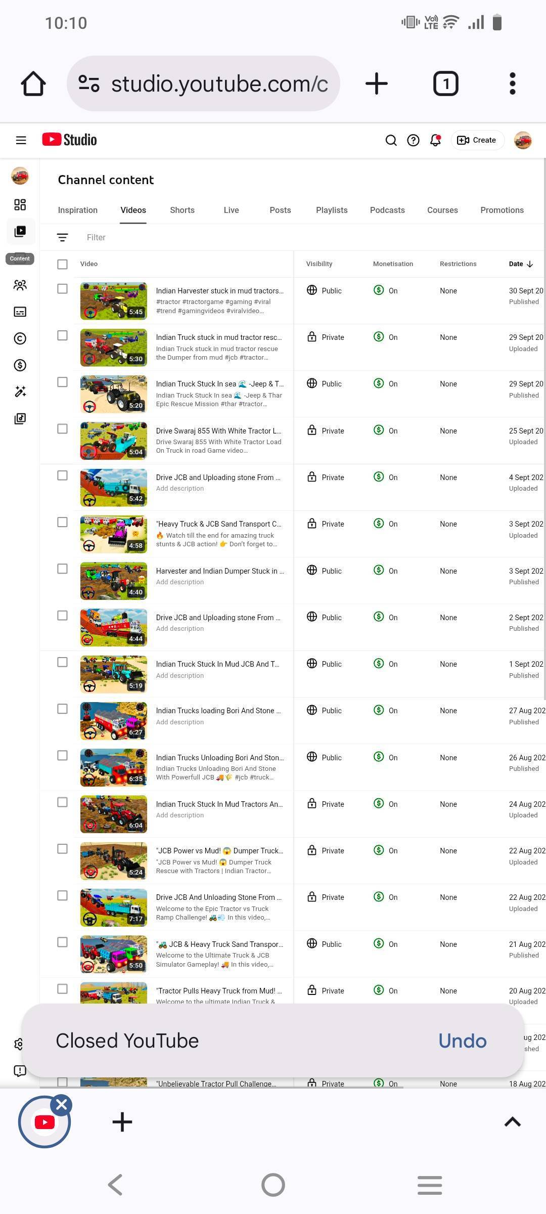Screen dimensions: 546x1214
Task: Open the Subtitles icon in sidebar
Action: coord(20,312)
